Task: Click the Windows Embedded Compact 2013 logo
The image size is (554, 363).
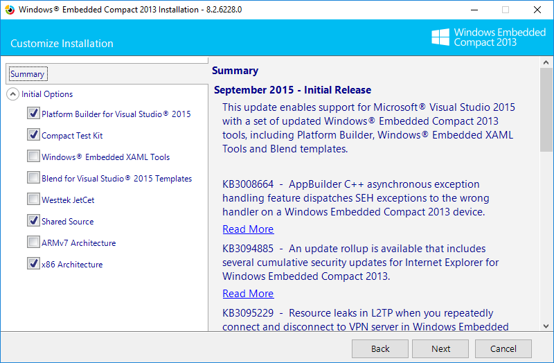Action: (489, 37)
